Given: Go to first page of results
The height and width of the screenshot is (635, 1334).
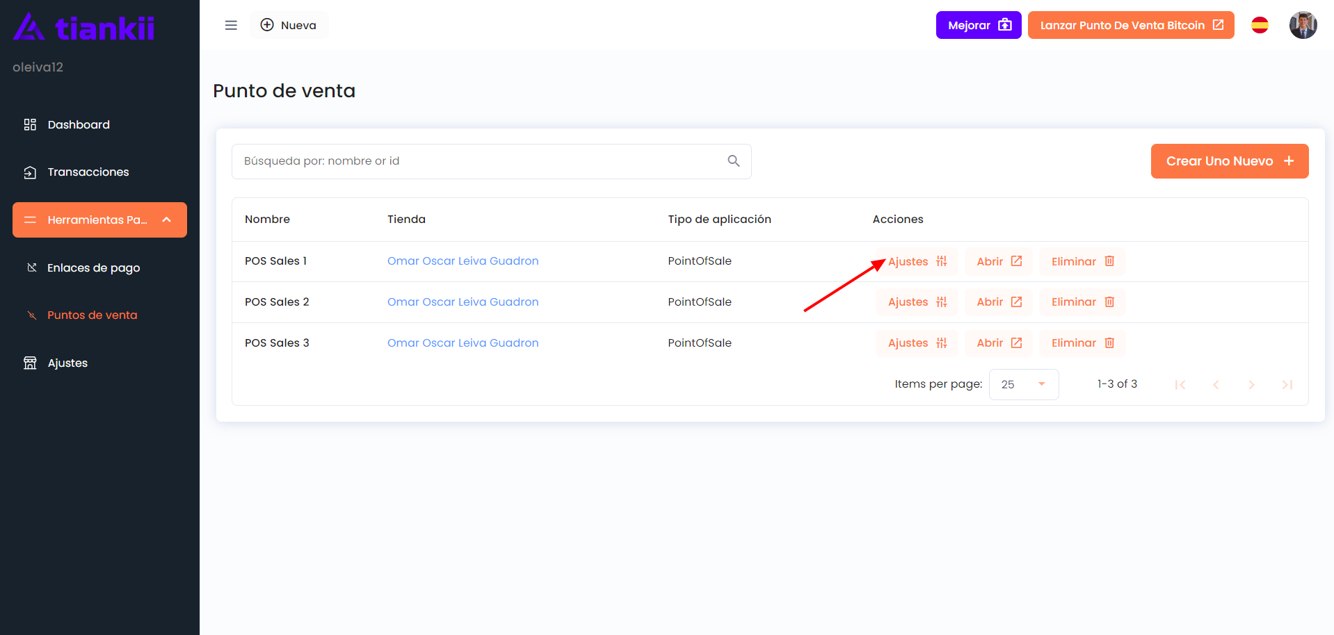Looking at the screenshot, I should [x=1180, y=384].
